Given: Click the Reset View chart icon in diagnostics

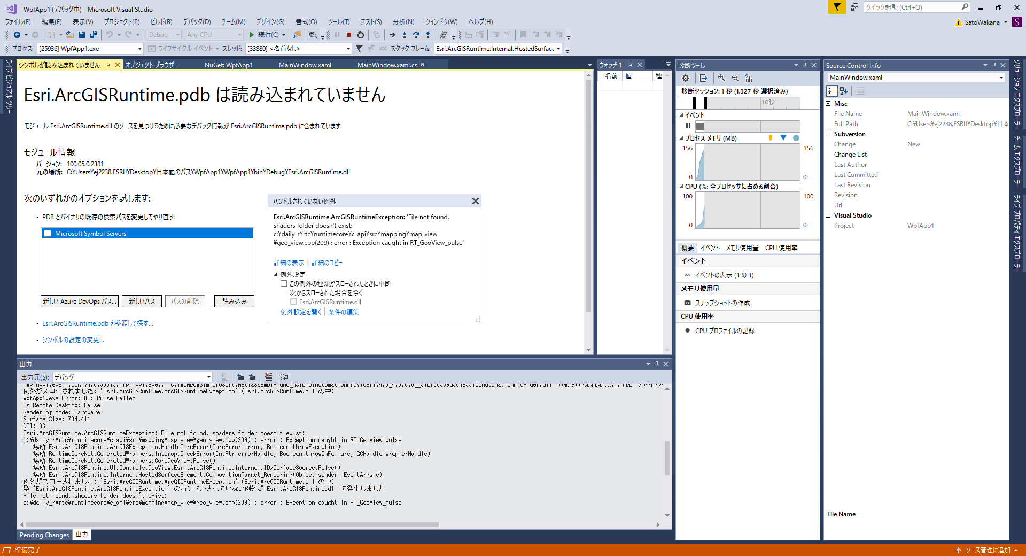Looking at the screenshot, I should click(749, 78).
